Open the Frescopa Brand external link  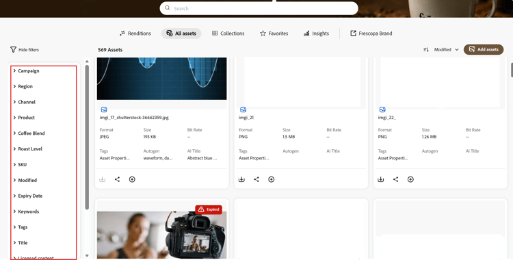click(371, 34)
